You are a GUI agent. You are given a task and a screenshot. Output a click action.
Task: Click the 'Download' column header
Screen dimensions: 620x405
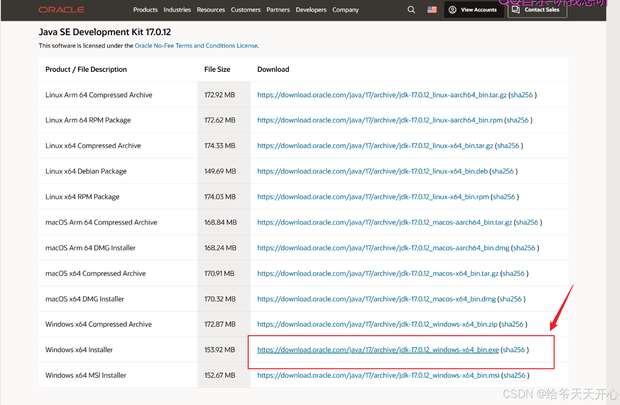273,69
